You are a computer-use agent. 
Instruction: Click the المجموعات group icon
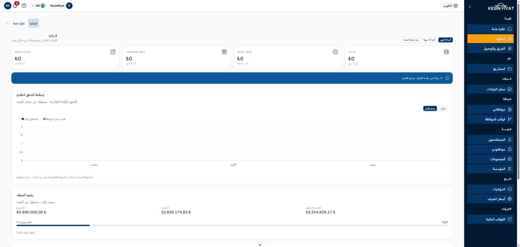click(510, 159)
